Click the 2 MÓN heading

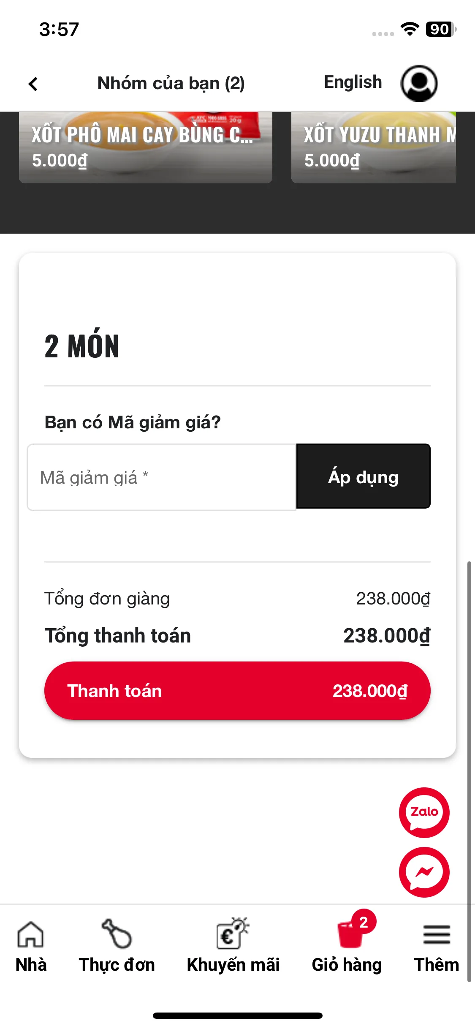(x=82, y=346)
